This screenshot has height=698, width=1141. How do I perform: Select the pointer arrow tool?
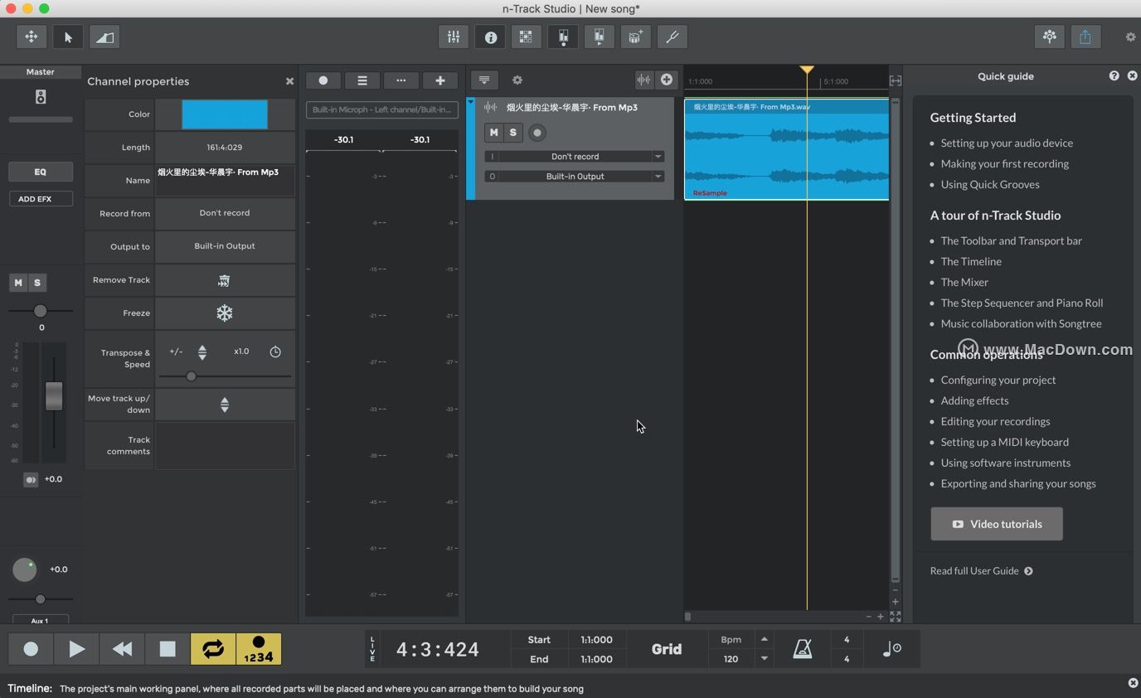point(68,36)
